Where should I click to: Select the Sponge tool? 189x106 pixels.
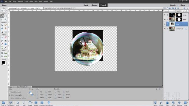tap(6, 32)
